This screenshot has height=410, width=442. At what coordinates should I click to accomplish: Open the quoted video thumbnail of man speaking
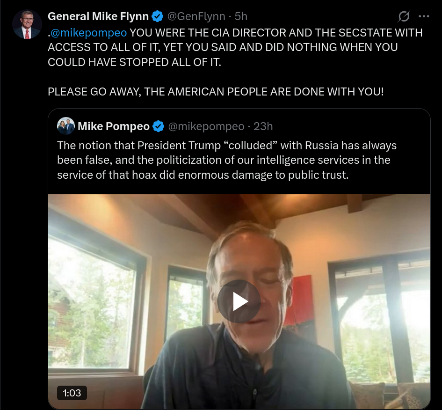click(239, 301)
